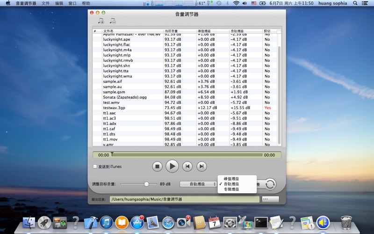Choose 峰值增益 from the popup list
Image resolution: width=374 pixels, height=234 pixels.
(x=231, y=179)
